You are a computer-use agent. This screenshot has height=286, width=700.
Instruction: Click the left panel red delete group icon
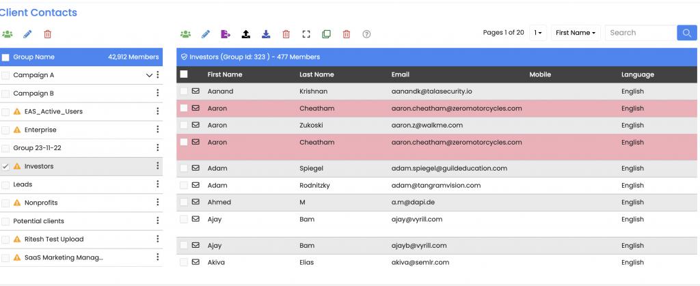click(x=47, y=34)
